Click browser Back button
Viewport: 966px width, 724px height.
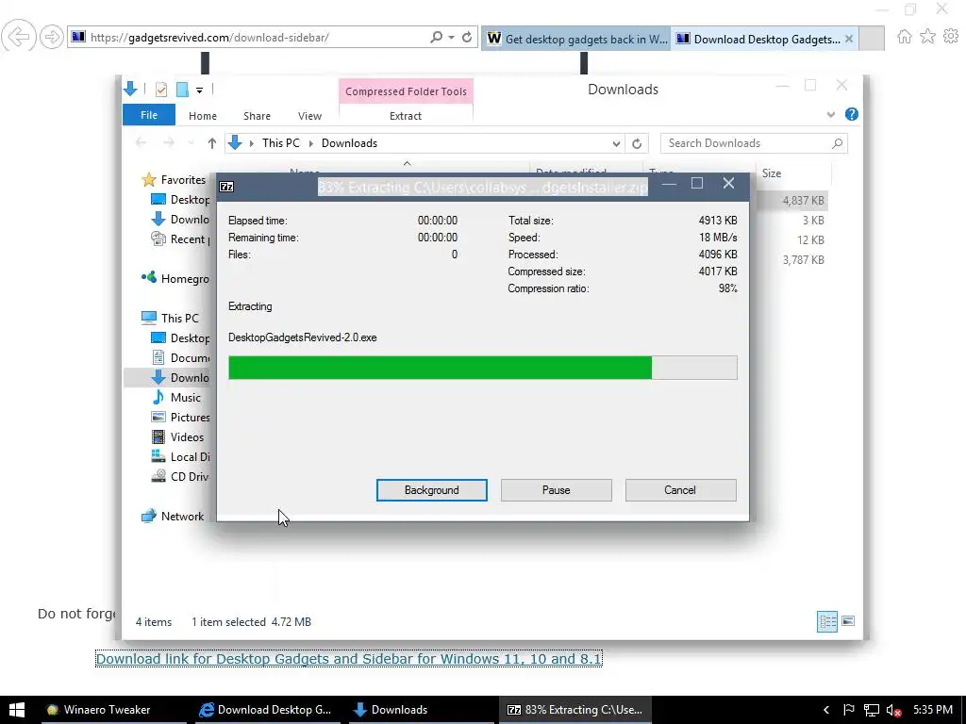[x=19, y=37]
